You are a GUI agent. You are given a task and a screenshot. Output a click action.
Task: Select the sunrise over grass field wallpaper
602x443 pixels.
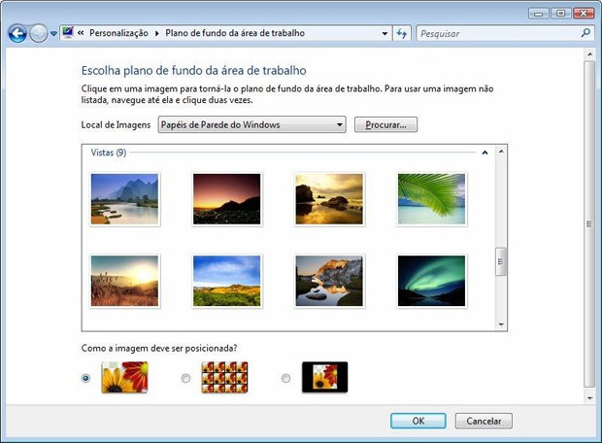pos(124,281)
